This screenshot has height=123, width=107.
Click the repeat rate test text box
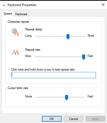click(x=54, y=75)
